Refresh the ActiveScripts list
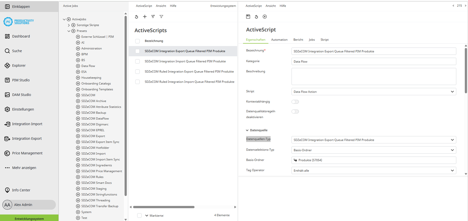Screen dimensions: 468x221 coord(136,17)
